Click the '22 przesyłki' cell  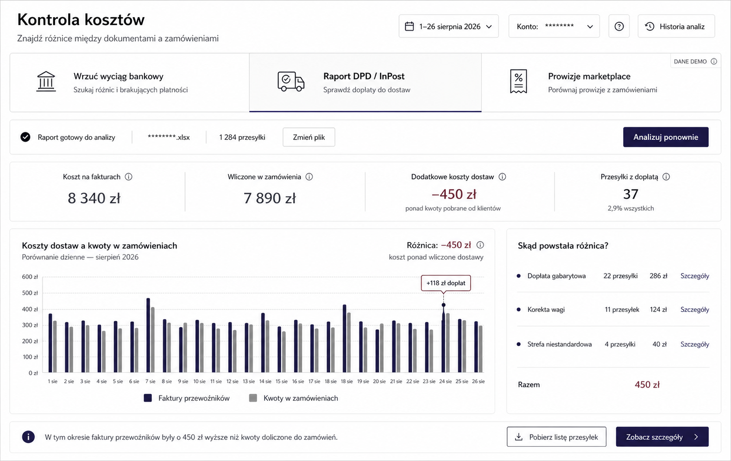pyautogui.click(x=620, y=276)
